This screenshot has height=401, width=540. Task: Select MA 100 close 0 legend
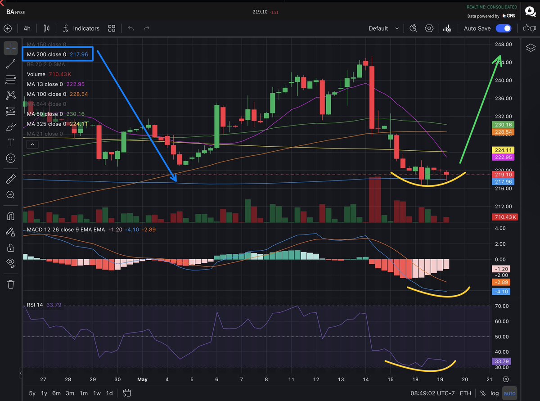point(57,94)
